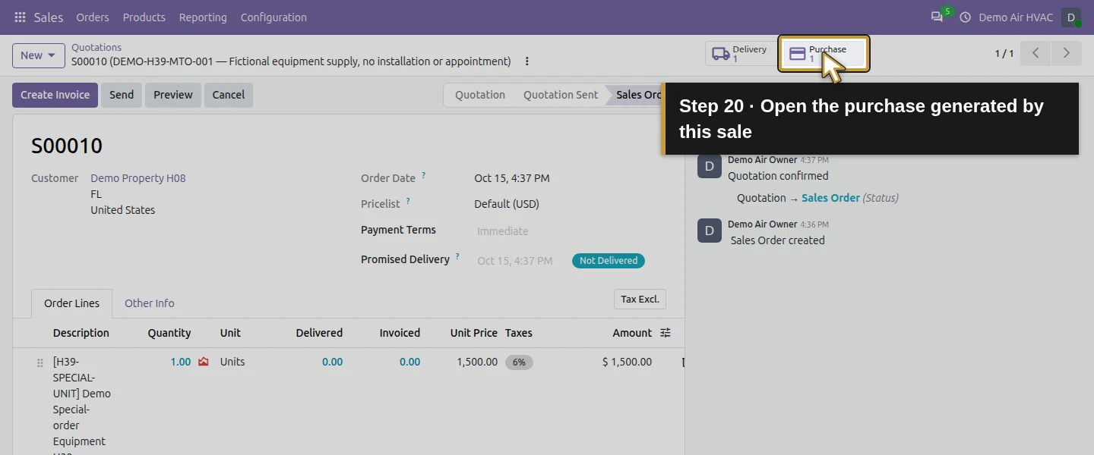
Task: Click the Send button
Action: [x=122, y=95]
